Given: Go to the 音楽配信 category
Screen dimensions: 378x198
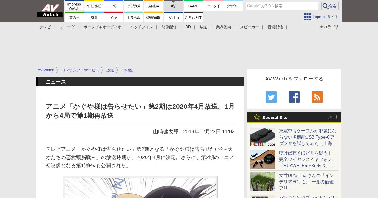Looking at the screenshot, I should point(275,27).
